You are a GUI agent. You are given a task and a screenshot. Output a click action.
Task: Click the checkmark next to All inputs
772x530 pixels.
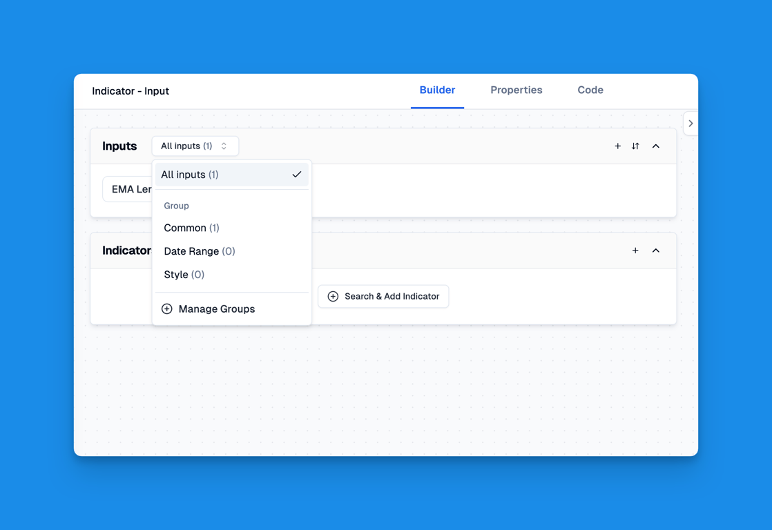[296, 175]
